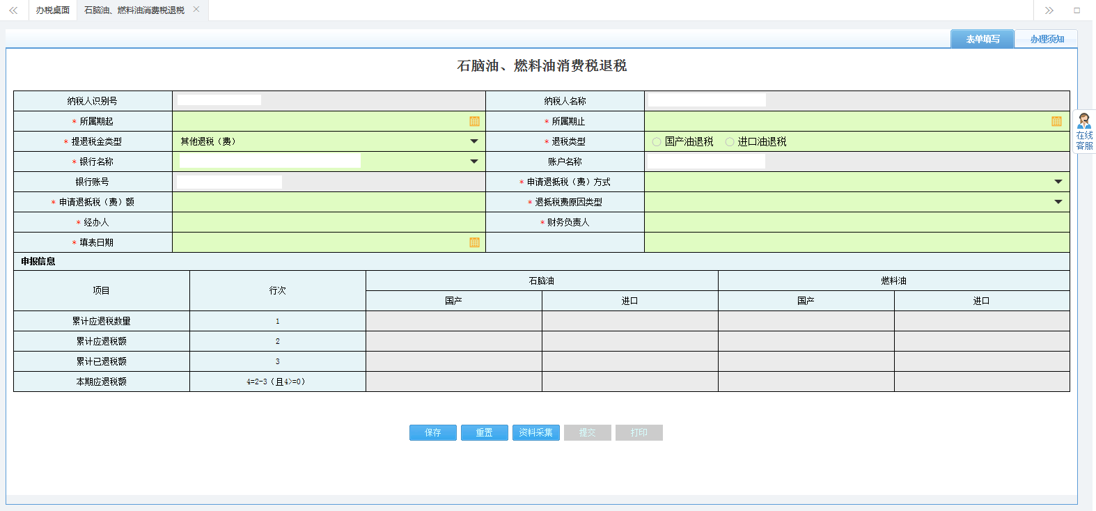The image size is (1096, 511).
Task: Click 本期应退税额 row label
Action: pyautogui.click(x=102, y=382)
